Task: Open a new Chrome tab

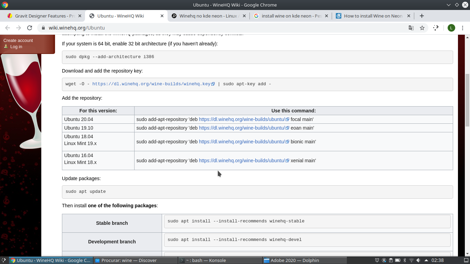Action: point(422,16)
